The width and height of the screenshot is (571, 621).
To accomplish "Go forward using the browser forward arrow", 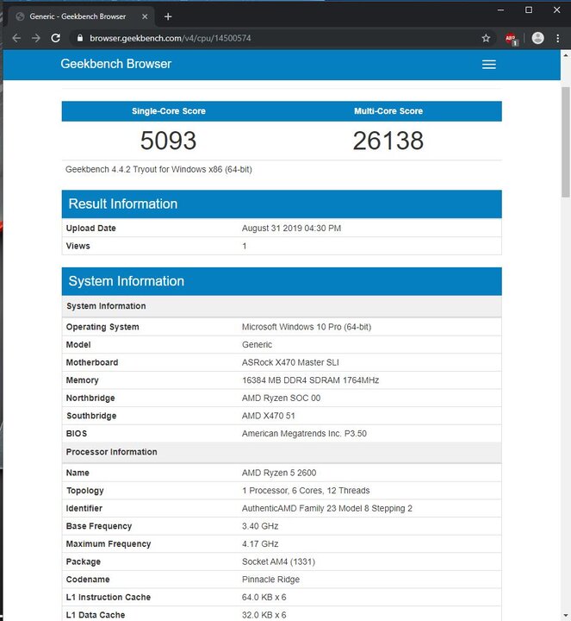I will pyautogui.click(x=36, y=38).
